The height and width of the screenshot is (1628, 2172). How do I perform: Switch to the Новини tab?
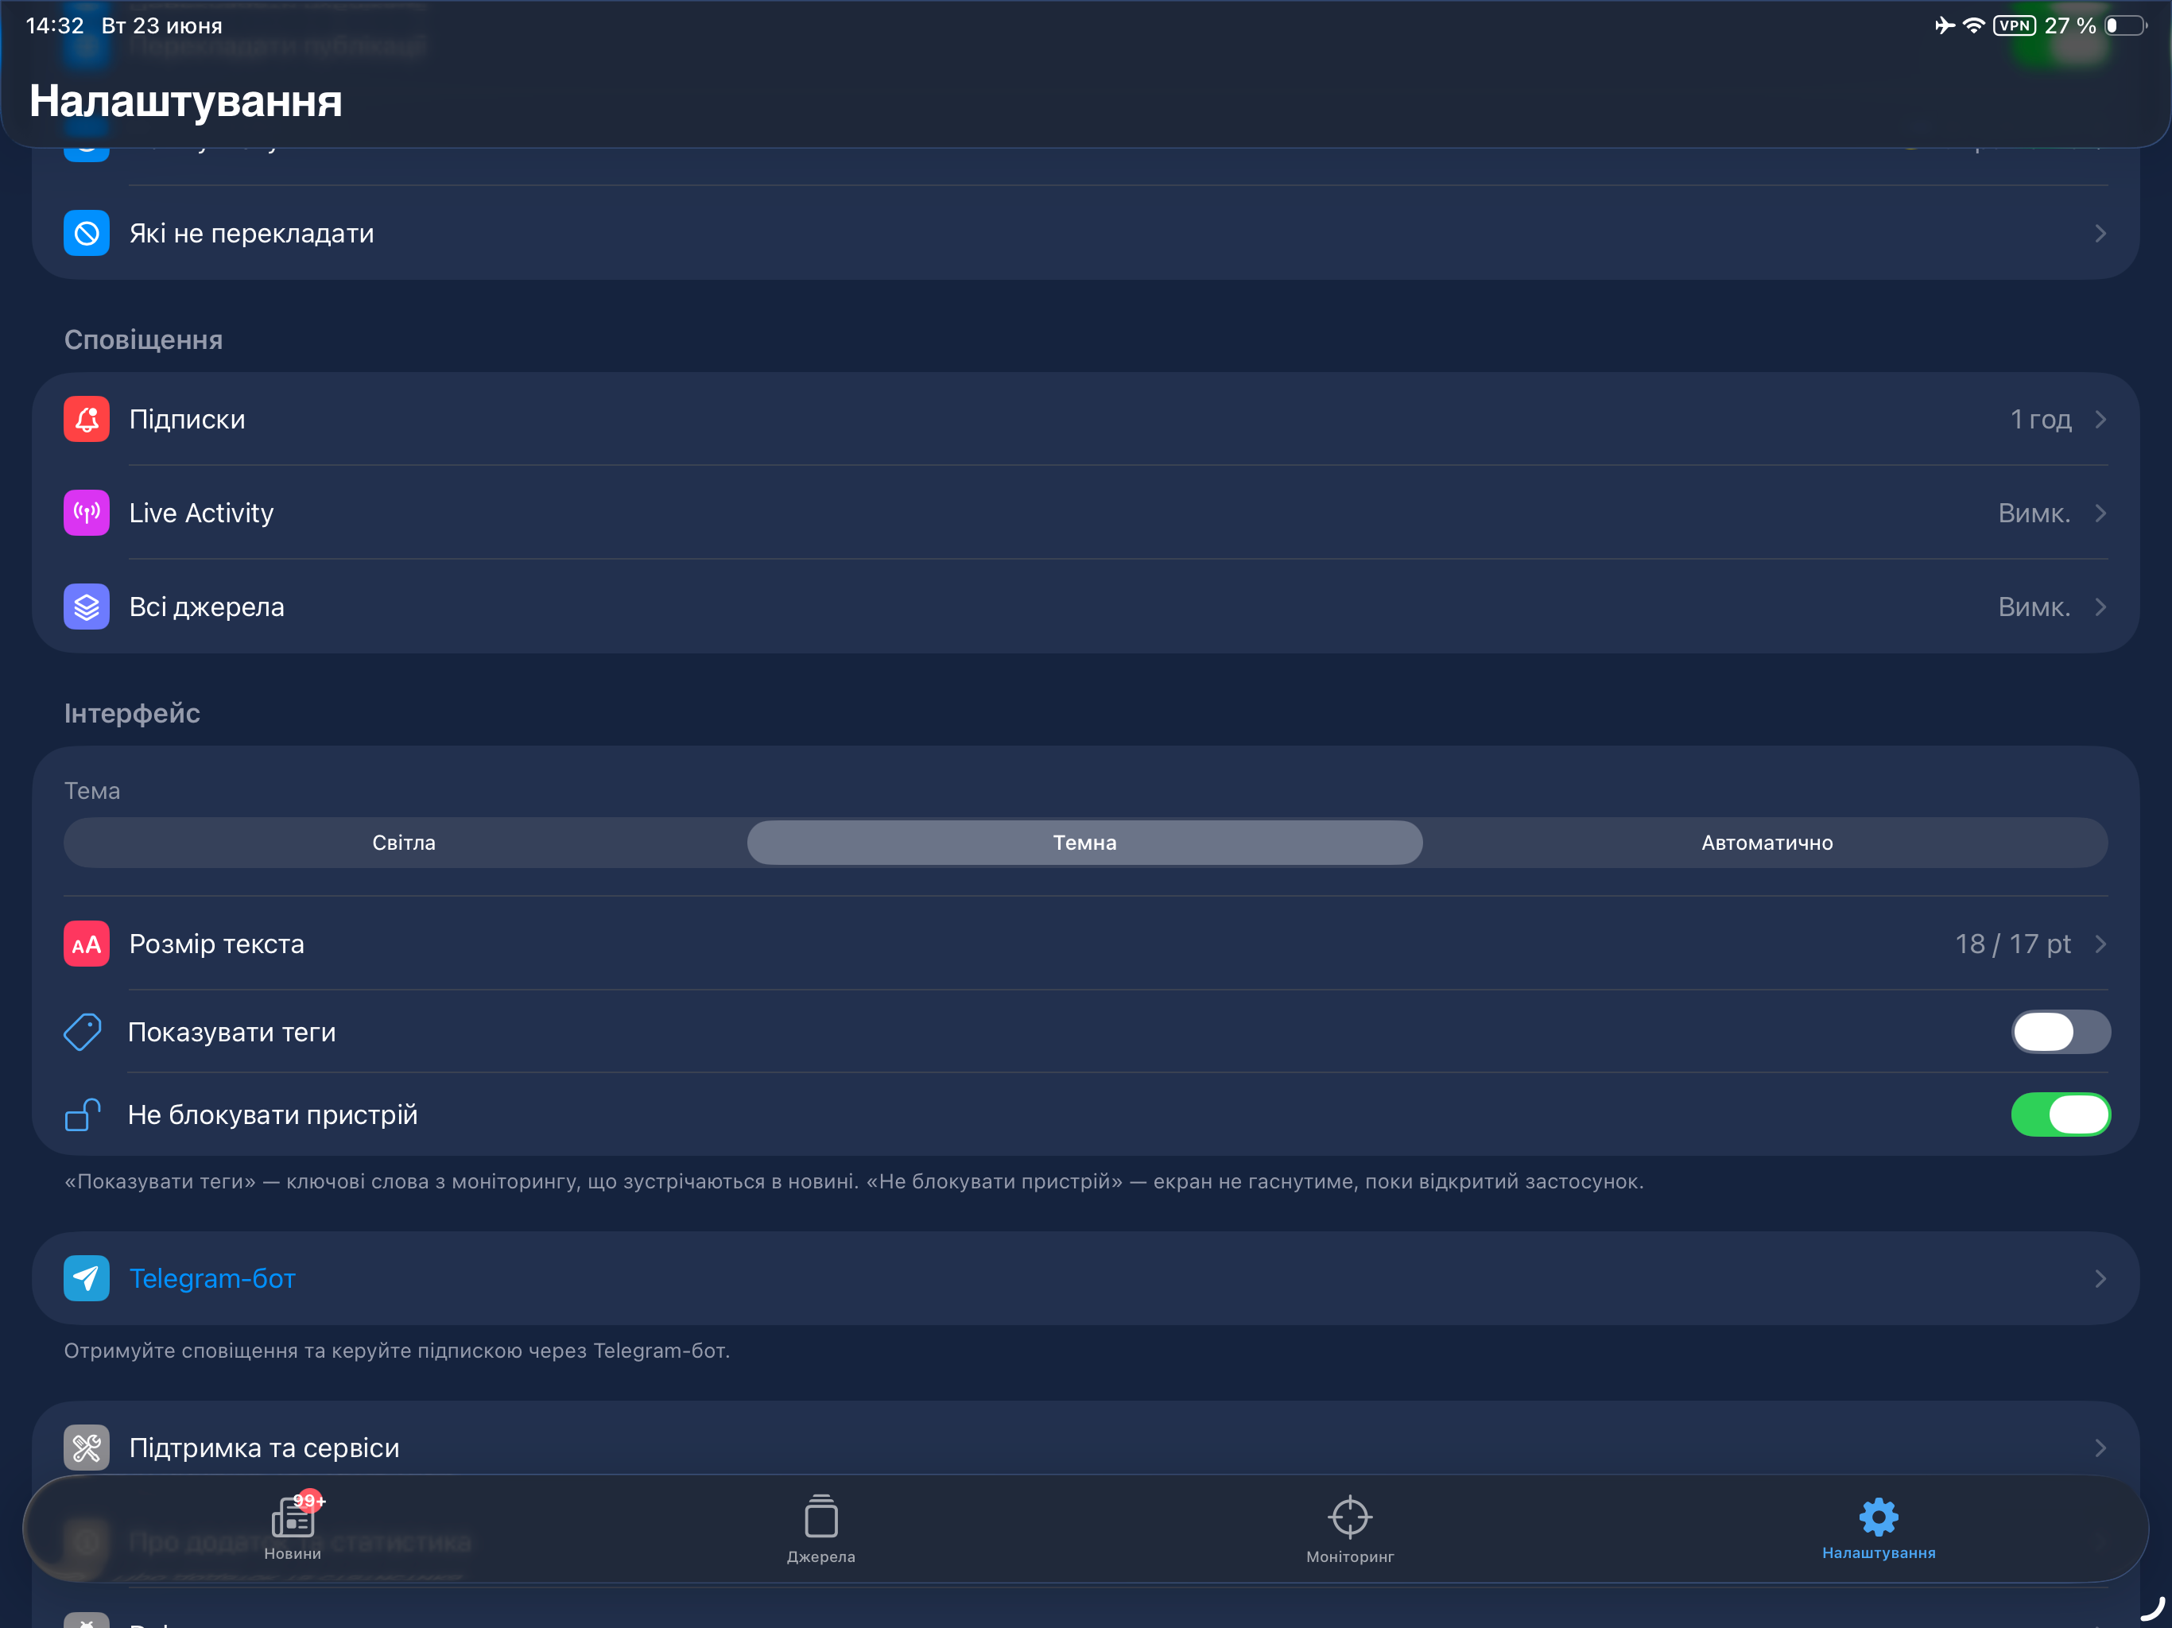click(293, 1528)
